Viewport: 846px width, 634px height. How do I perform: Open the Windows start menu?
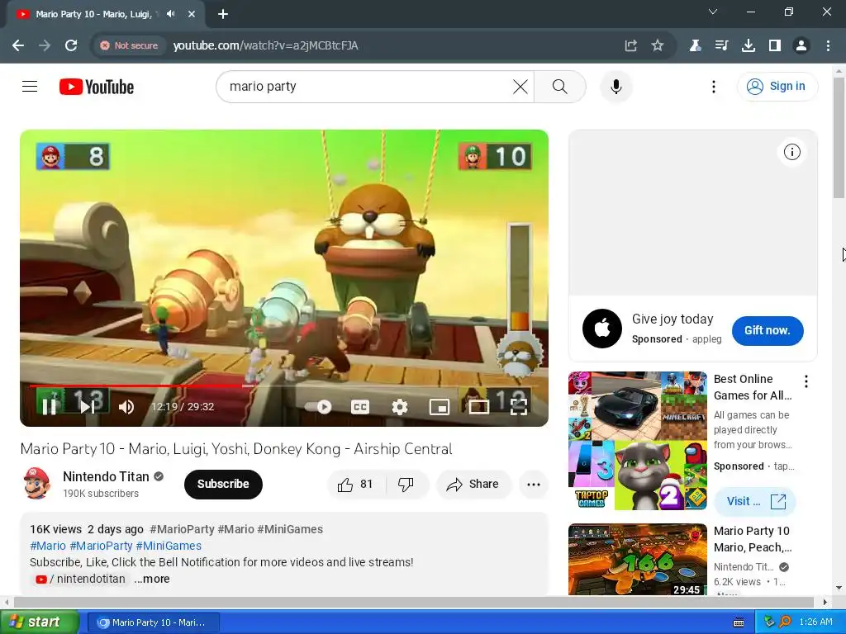coord(40,622)
